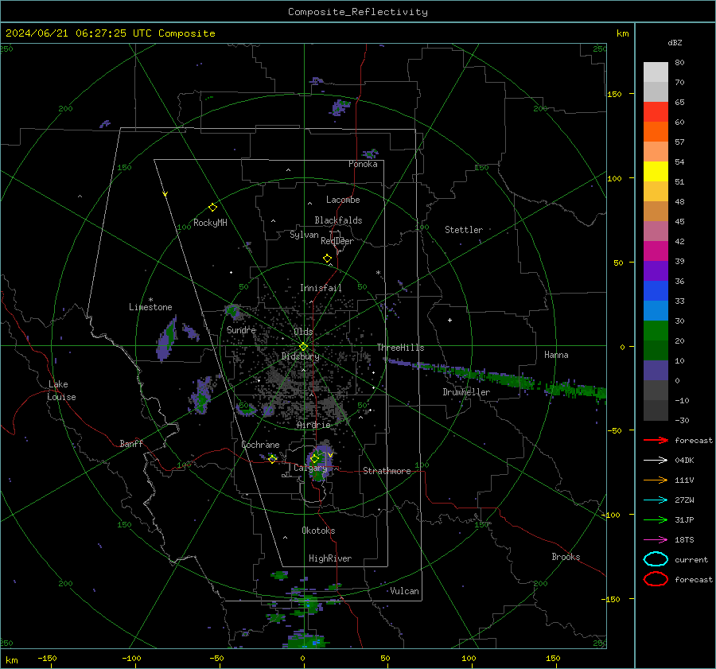Click the white asterisk marker above Limestone
The height and width of the screenshot is (669, 716).
[x=150, y=300]
